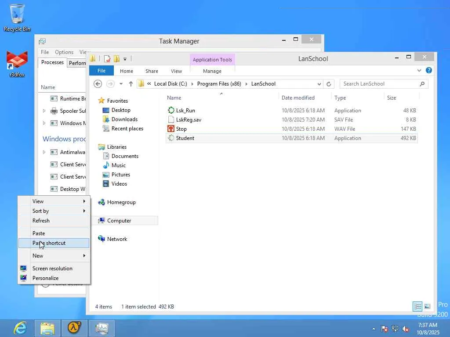Expand the ribbon chevron

point(419,70)
